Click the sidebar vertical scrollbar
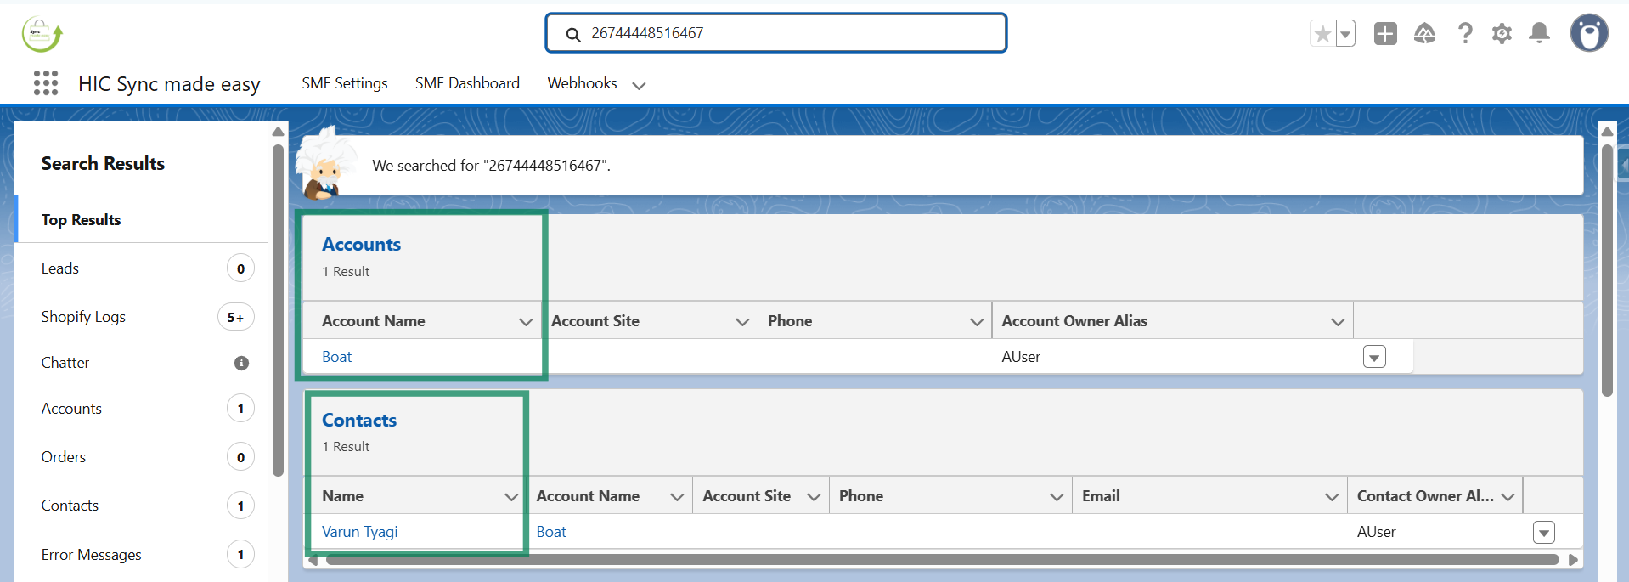The width and height of the screenshot is (1629, 582). tap(278, 310)
